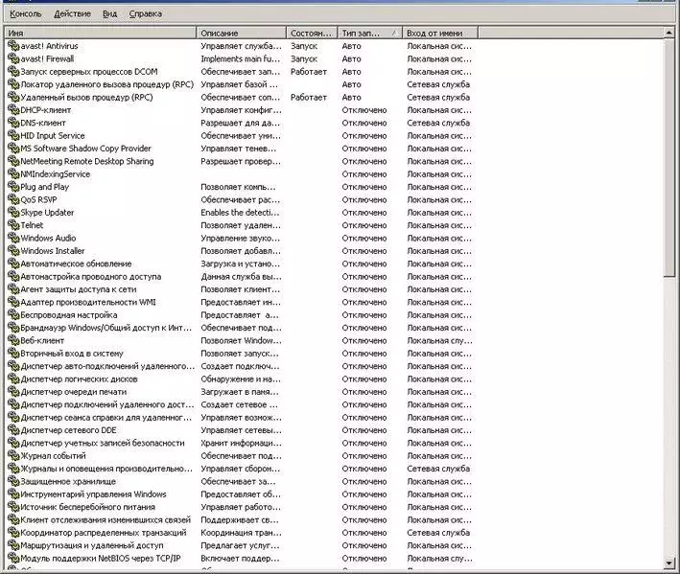
Task: Click the vertical scrollbar thumb
Action: [x=669, y=157]
